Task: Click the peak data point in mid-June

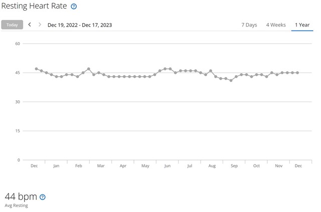Action: click(165, 69)
